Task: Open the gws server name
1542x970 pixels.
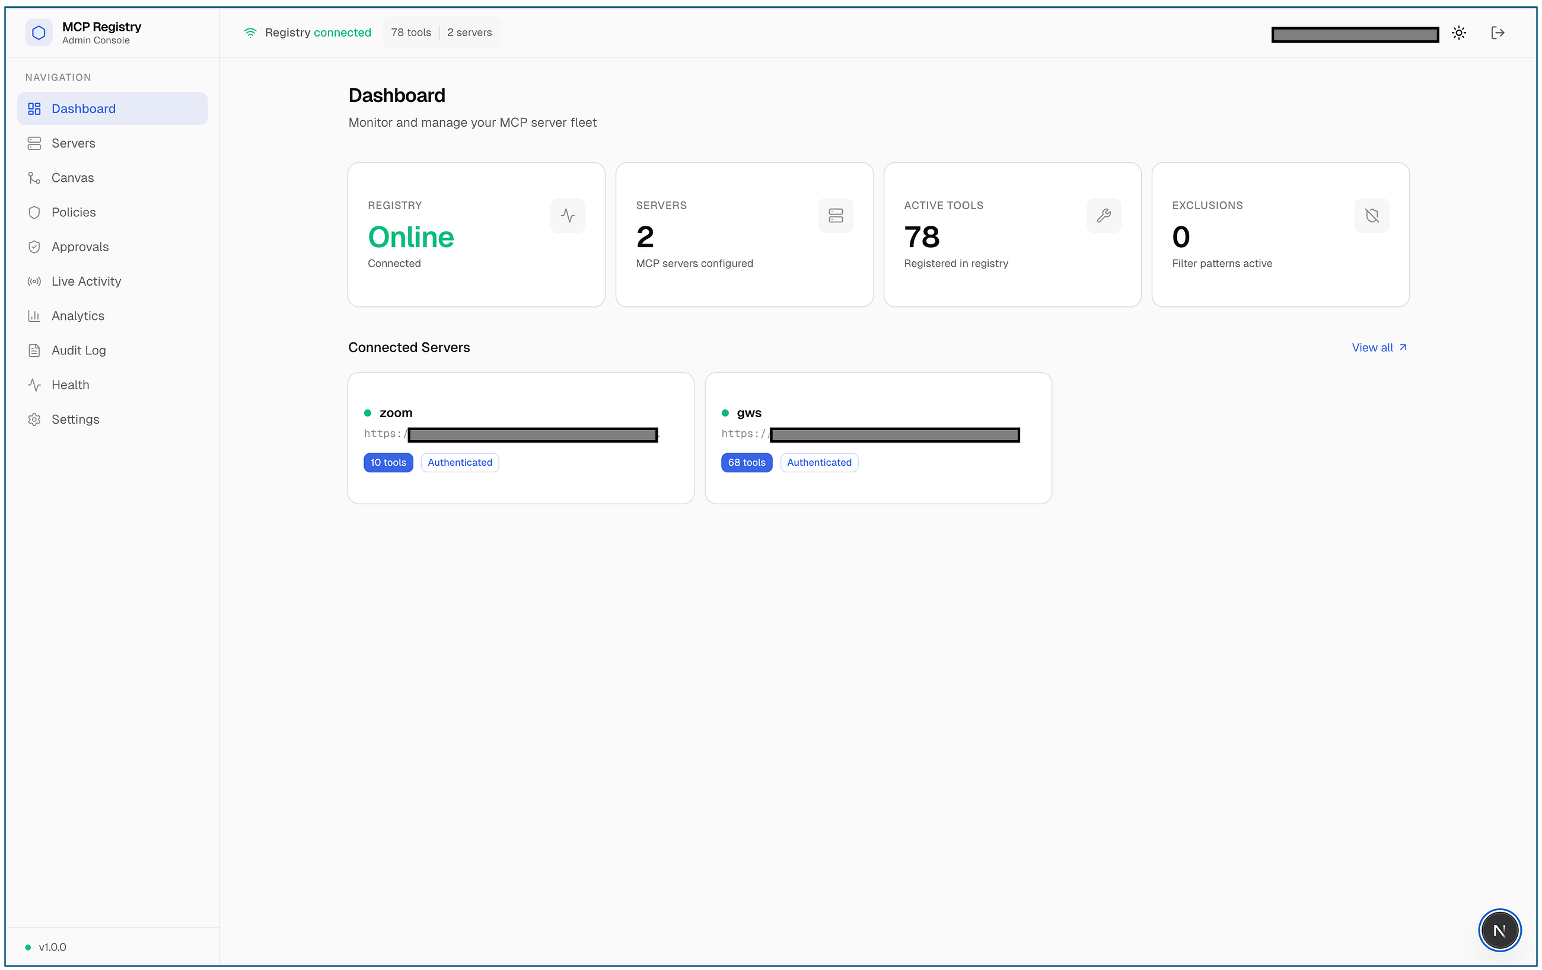Action: 749,414
